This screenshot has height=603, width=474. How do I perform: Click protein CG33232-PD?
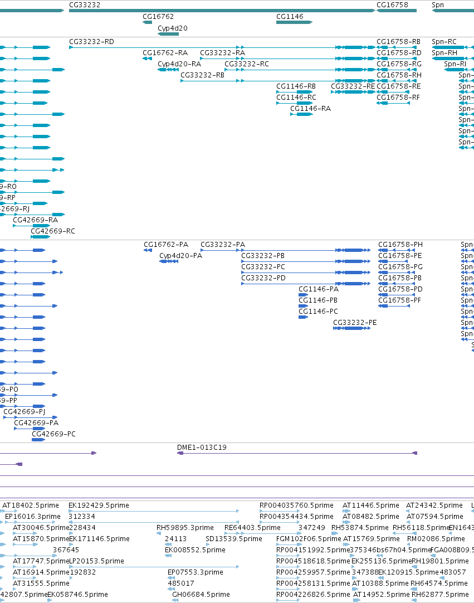(263, 278)
